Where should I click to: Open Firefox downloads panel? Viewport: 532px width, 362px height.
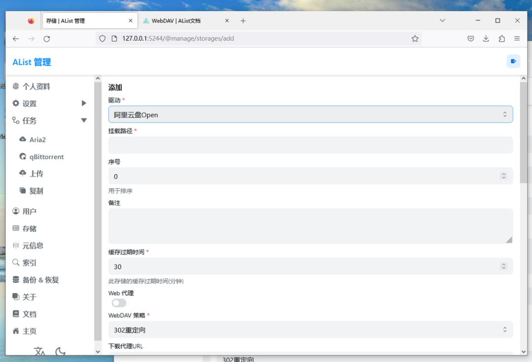[x=486, y=38]
